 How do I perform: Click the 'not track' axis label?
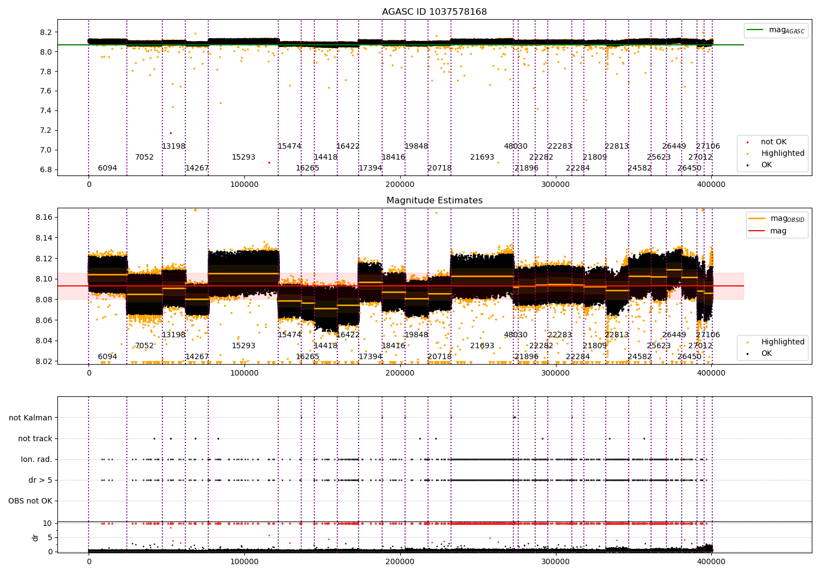[x=35, y=438]
